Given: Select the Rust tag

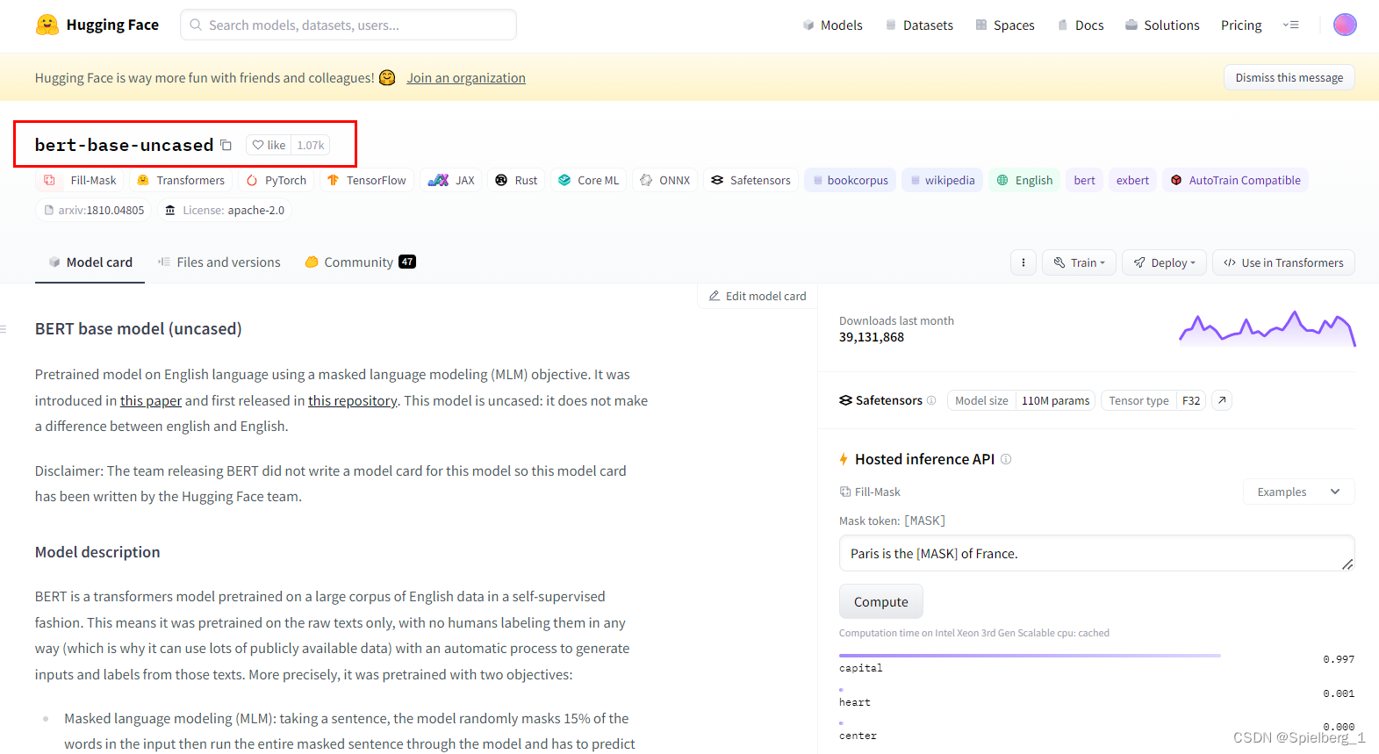Looking at the screenshot, I should click(516, 180).
